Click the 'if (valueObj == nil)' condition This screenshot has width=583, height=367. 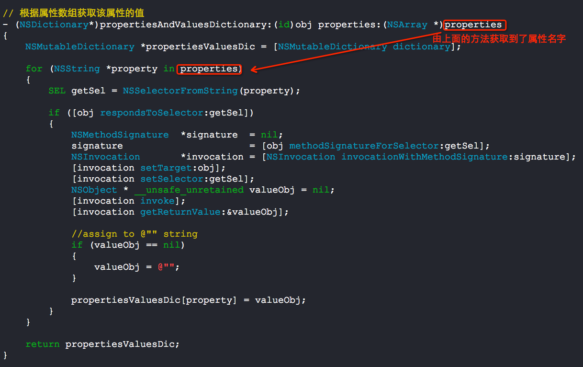pos(128,245)
